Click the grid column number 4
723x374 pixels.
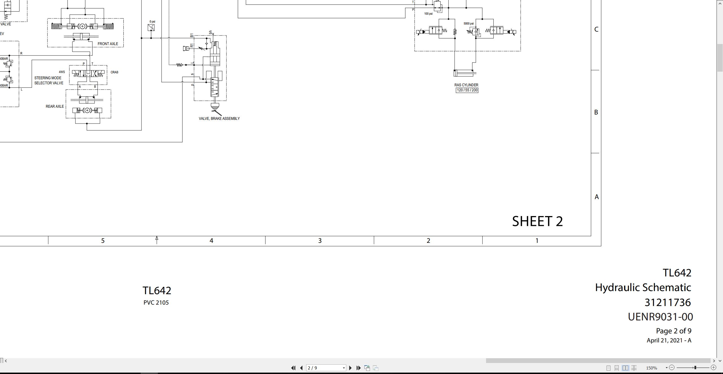point(211,241)
